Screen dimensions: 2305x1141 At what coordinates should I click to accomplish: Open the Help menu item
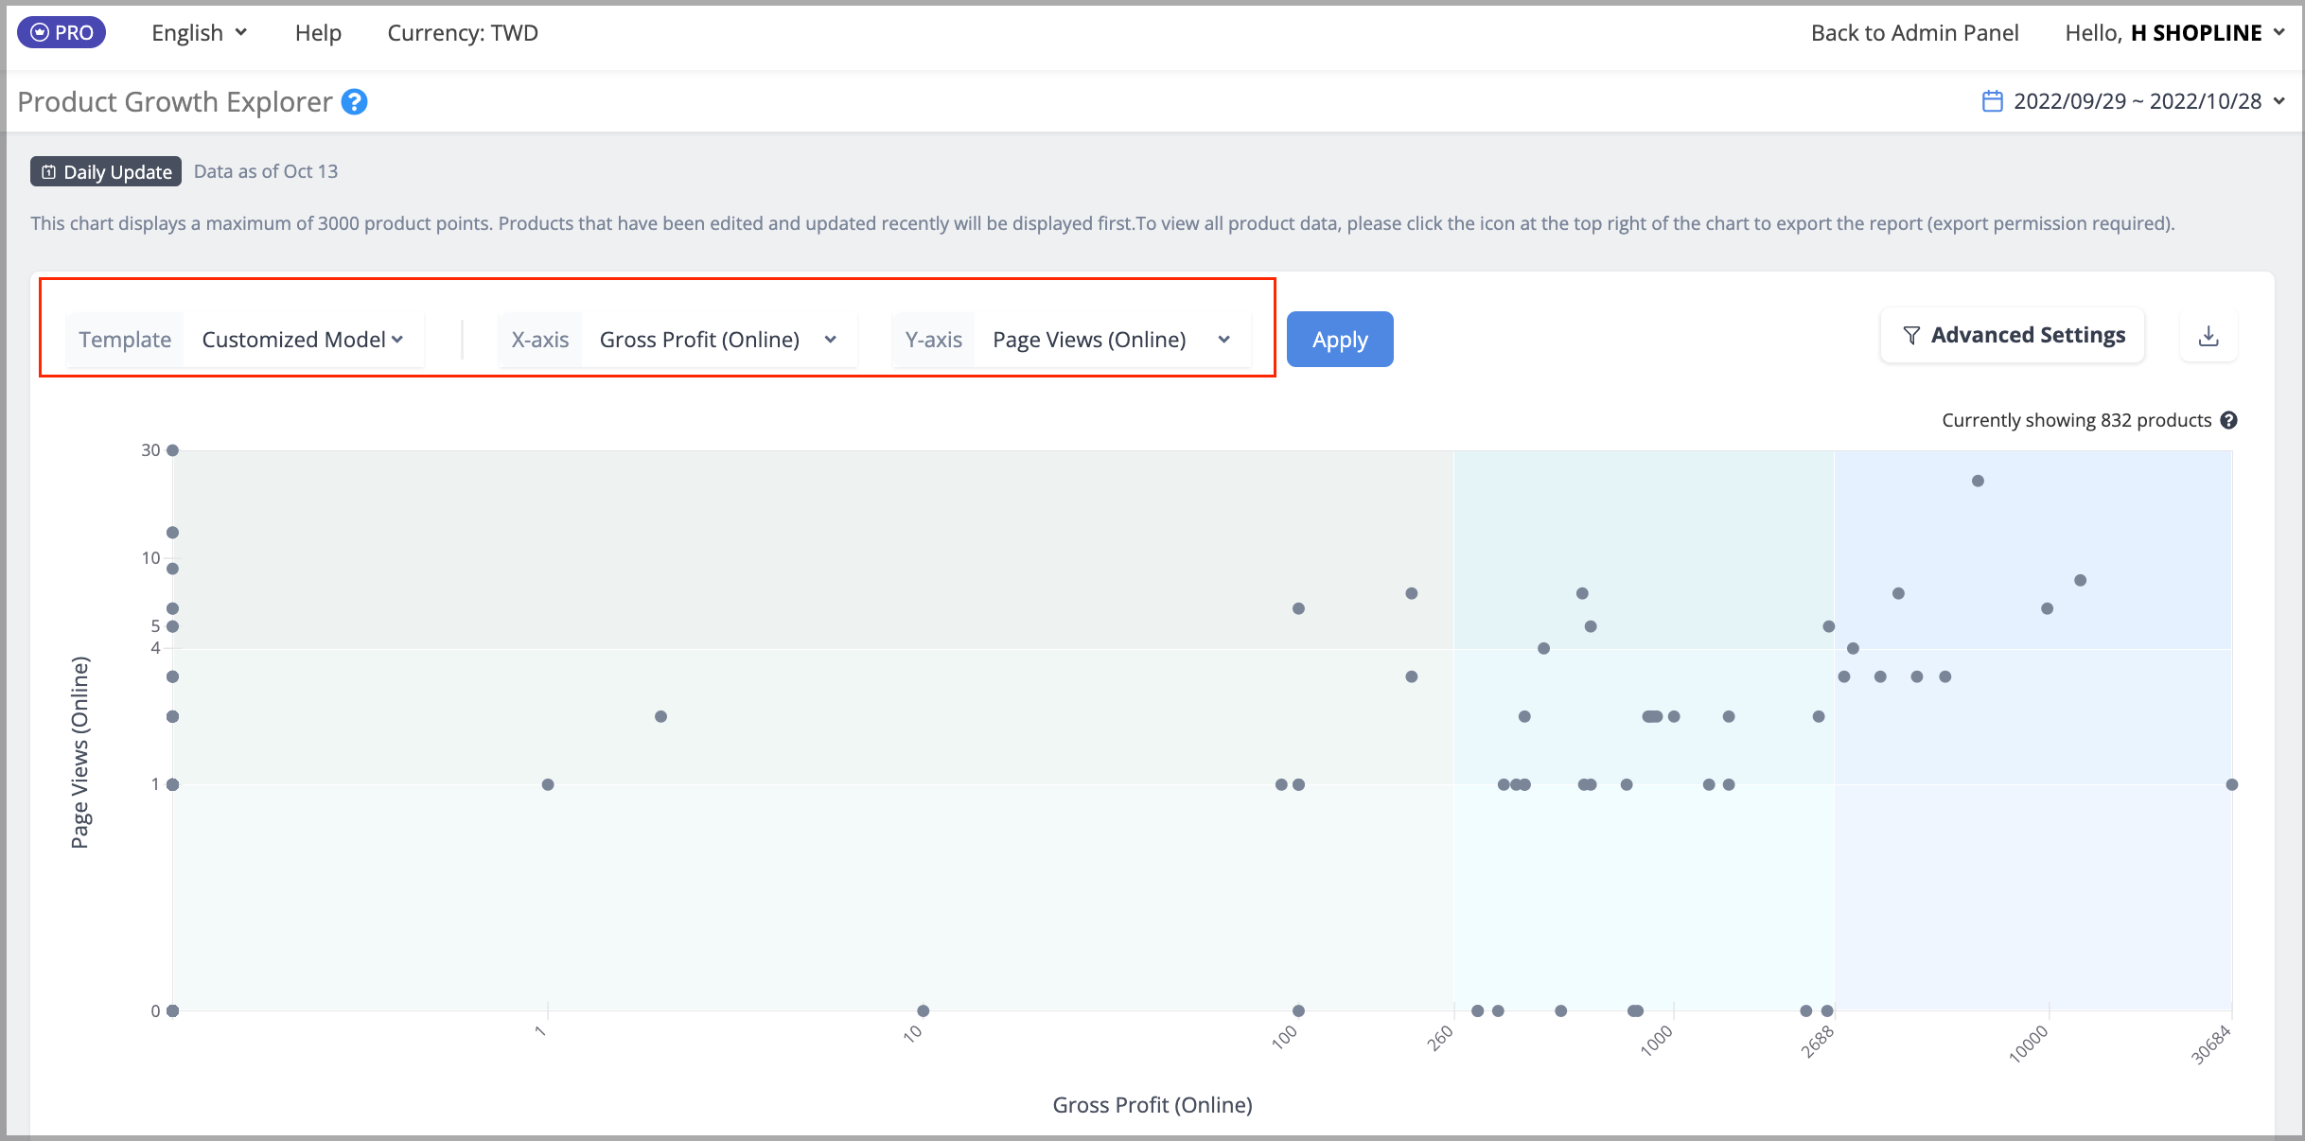[318, 33]
